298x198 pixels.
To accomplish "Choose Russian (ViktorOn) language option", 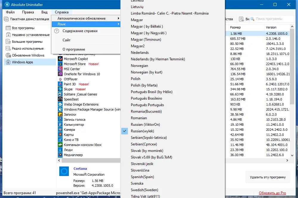I will click(145, 125).
